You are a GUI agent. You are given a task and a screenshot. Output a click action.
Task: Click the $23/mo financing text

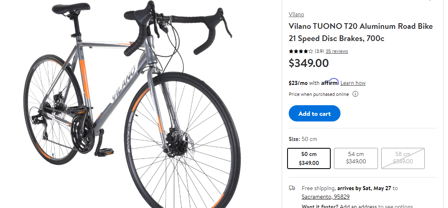pyautogui.click(x=298, y=83)
